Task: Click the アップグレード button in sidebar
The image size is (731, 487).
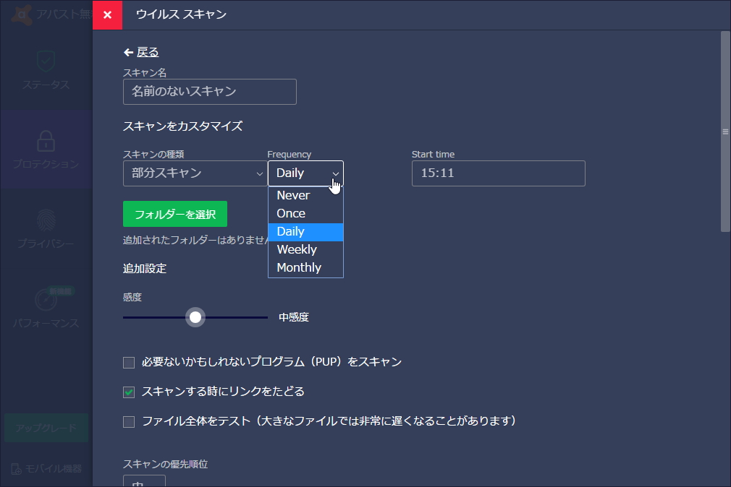Action: coord(46,428)
